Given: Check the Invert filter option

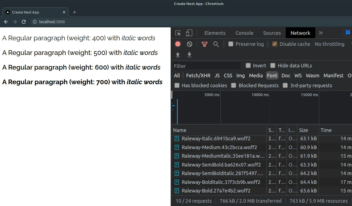Looking at the screenshot, I should click(248, 65).
